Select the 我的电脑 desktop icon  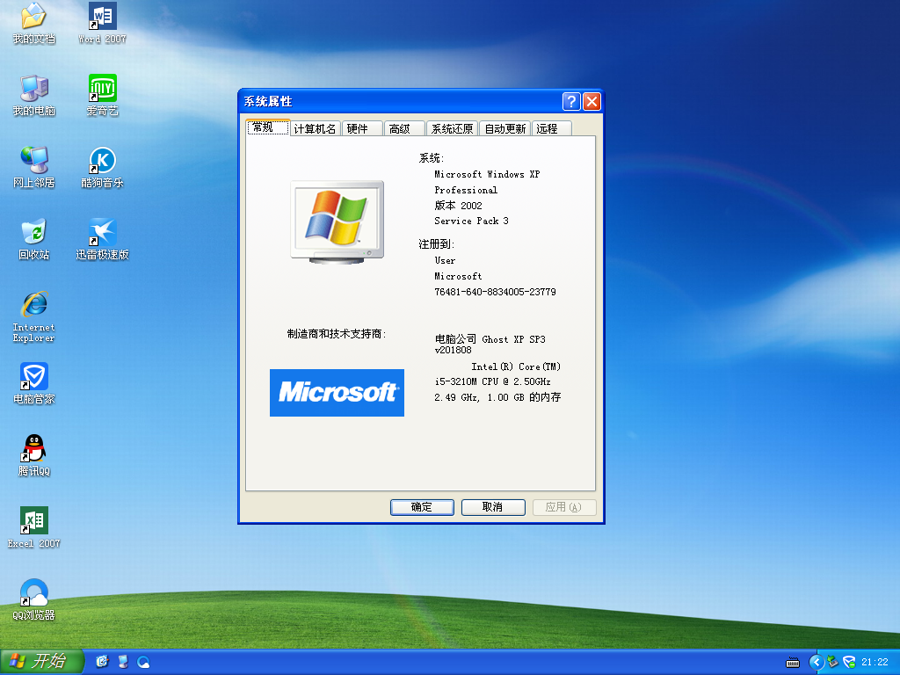[x=34, y=95]
